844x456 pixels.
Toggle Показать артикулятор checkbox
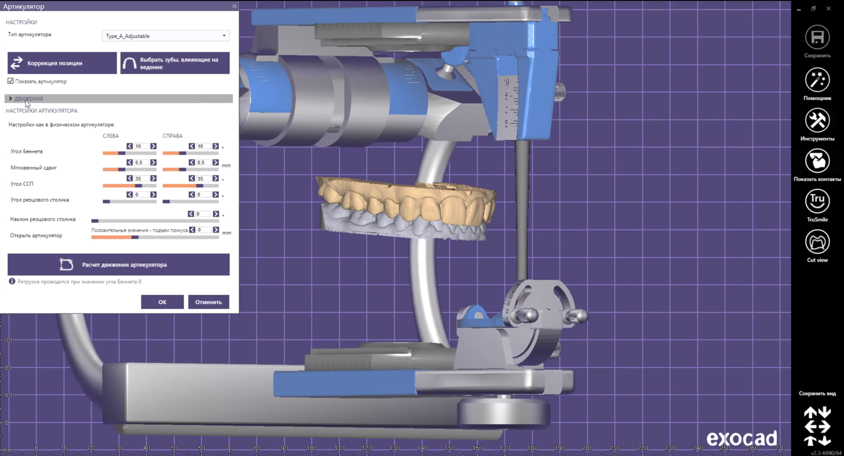(x=11, y=81)
